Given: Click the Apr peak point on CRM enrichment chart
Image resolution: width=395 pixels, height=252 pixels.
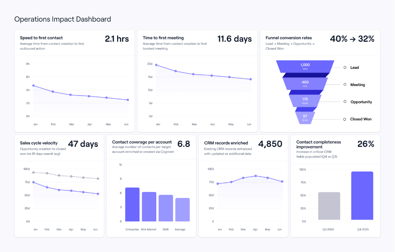Looking at the screenshot, I should [256, 176].
